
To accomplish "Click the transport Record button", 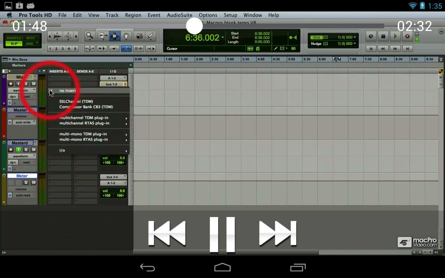I will click(x=407, y=36).
